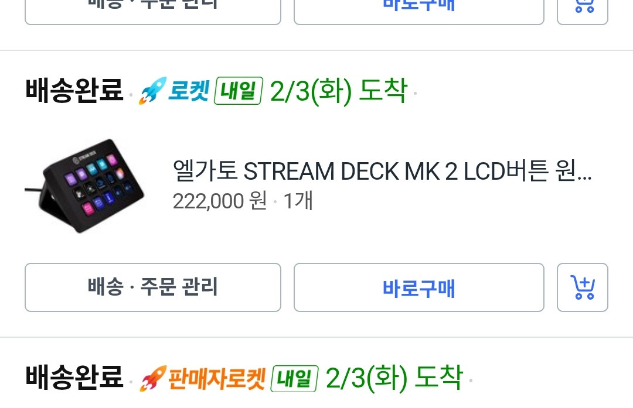The image size is (633, 408).
Task: Click the 배송완료 status of the Stream Deck order
Action: coord(74,90)
